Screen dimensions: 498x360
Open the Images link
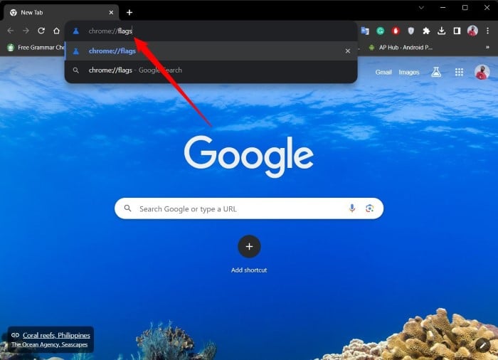409,72
